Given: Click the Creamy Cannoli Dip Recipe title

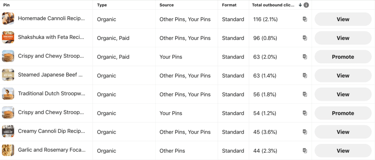Looking at the screenshot, I should pos(51,131).
